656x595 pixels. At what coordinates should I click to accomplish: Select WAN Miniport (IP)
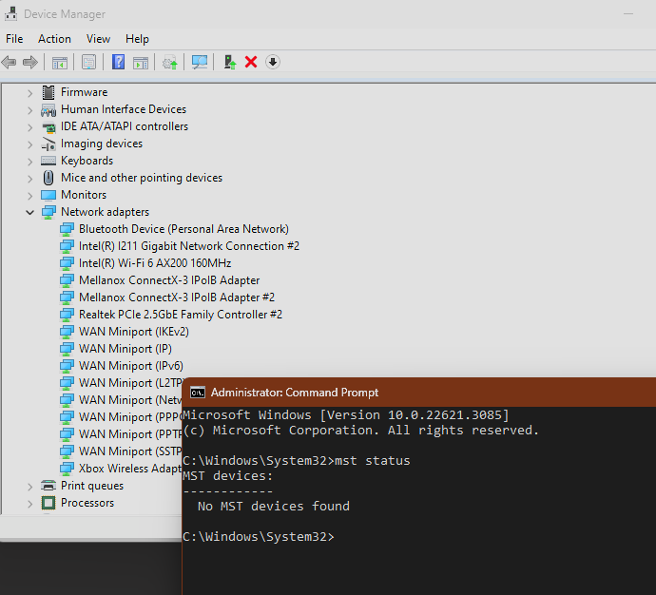point(125,349)
